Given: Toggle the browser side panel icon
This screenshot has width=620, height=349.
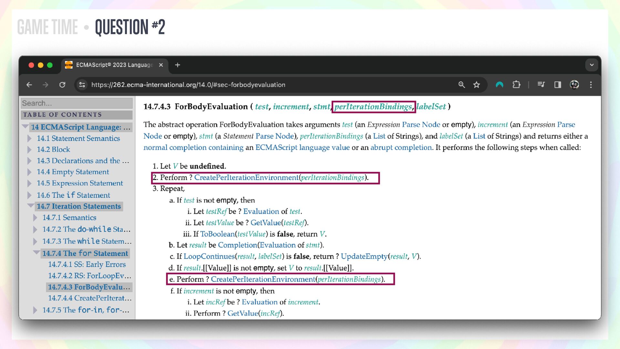Looking at the screenshot, I should tap(558, 85).
